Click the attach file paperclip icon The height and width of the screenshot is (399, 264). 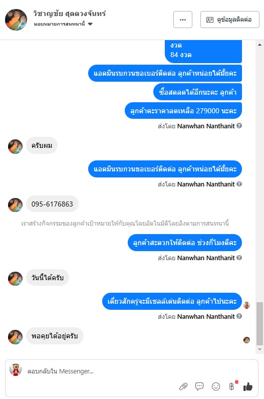click(183, 386)
